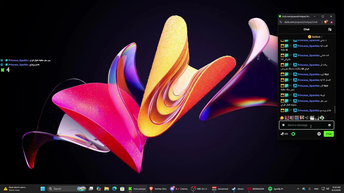Open Microsoft Edge from the taskbar
Viewport: 344px width, 193px height.
click(114, 189)
